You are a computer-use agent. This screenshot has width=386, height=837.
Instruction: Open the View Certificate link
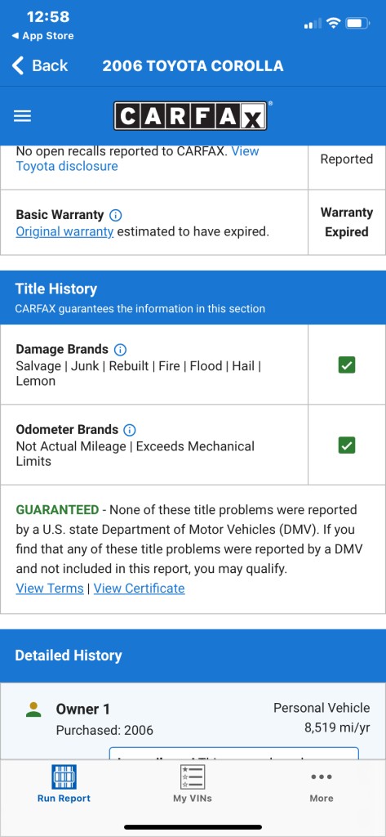(140, 589)
